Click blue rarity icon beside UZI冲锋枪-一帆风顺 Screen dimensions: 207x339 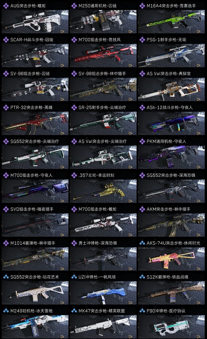click(74, 277)
